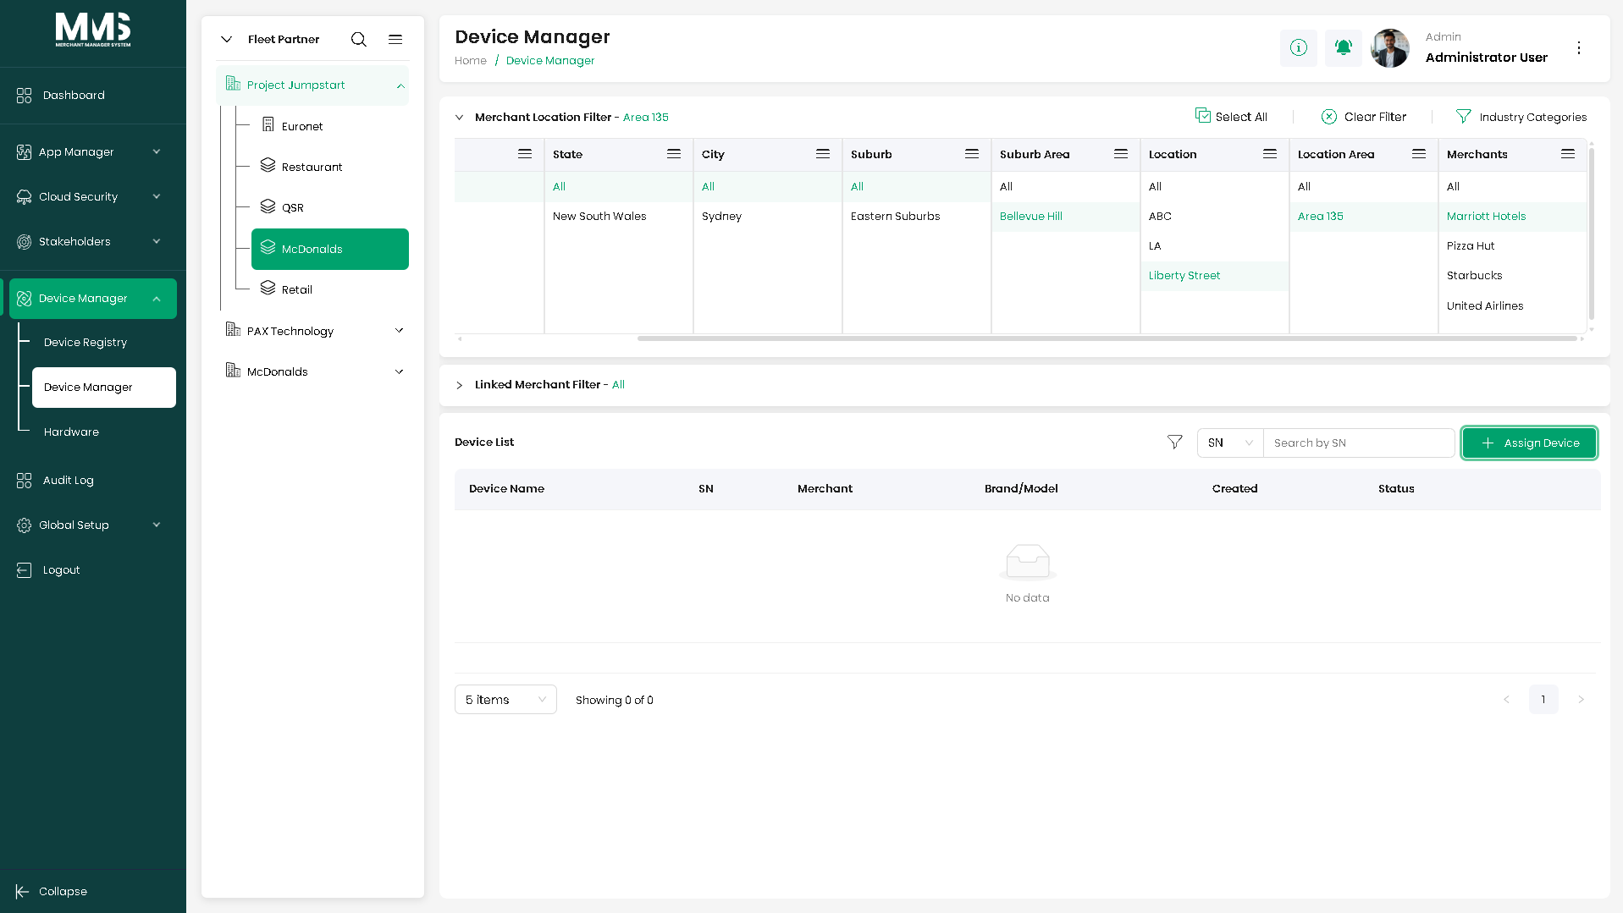Image resolution: width=1623 pixels, height=913 pixels.
Task: Open search in Fleet Partner panel
Action: pyautogui.click(x=359, y=40)
